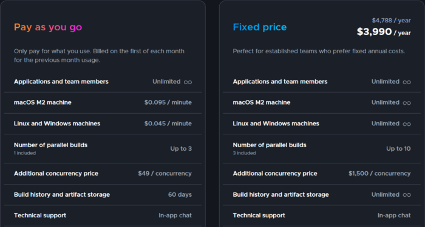Click the $0.045 / minute Linux and Windows rate
The image size is (425, 227).
pyautogui.click(x=168, y=123)
